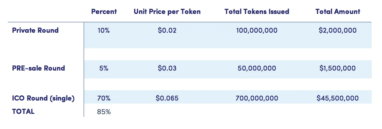
Task: Click the 5% percent cell
Action: [104, 68]
